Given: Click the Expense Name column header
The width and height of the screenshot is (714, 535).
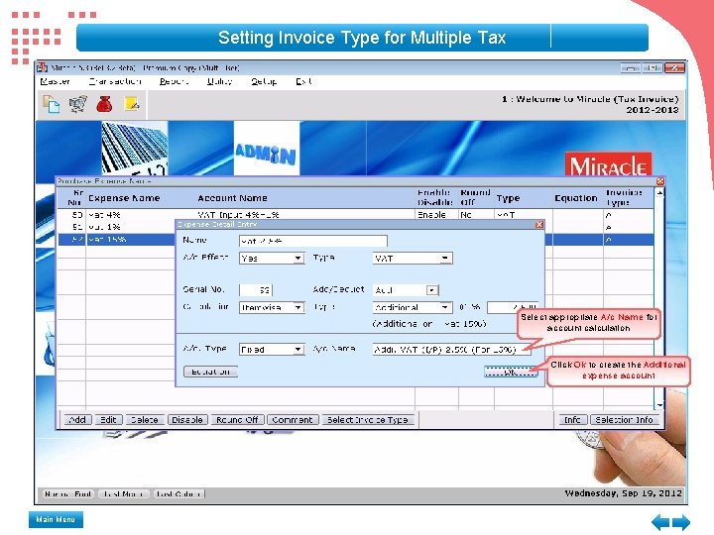Looking at the screenshot, I should pos(124,198).
